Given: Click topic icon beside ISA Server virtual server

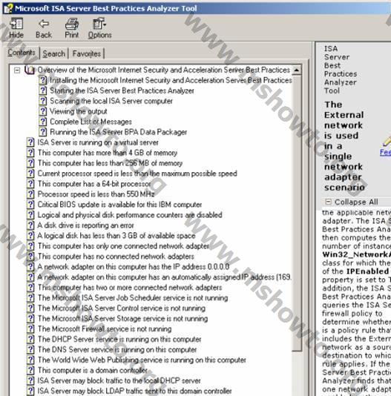Looking at the screenshot, I should tap(30, 142).
